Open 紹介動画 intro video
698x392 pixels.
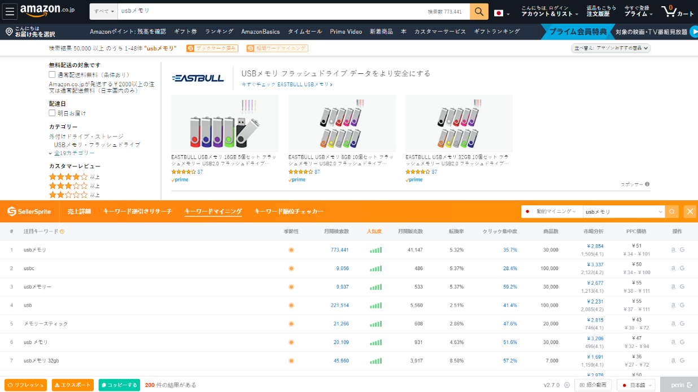tap(593, 385)
